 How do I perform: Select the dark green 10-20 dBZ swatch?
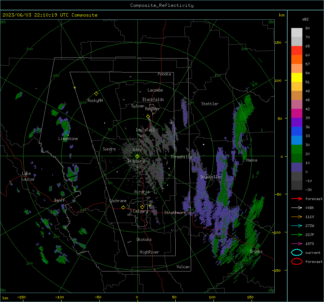[x=297, y=158]
